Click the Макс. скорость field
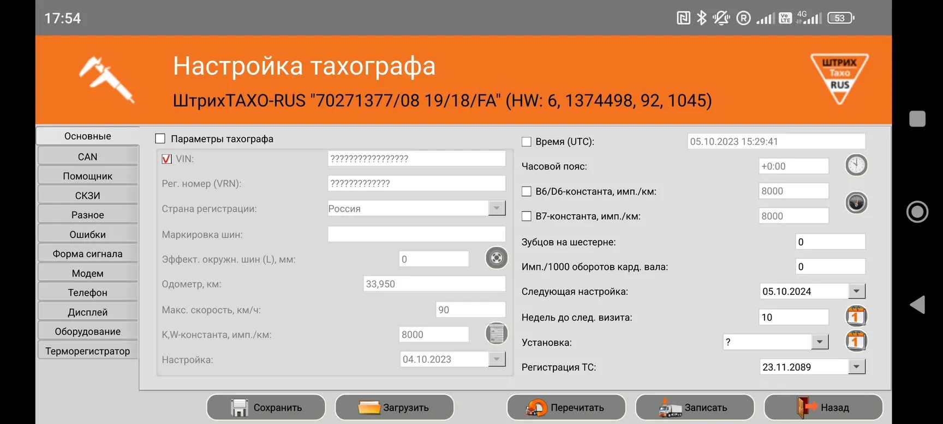943x424 pixels. [471, 310]
